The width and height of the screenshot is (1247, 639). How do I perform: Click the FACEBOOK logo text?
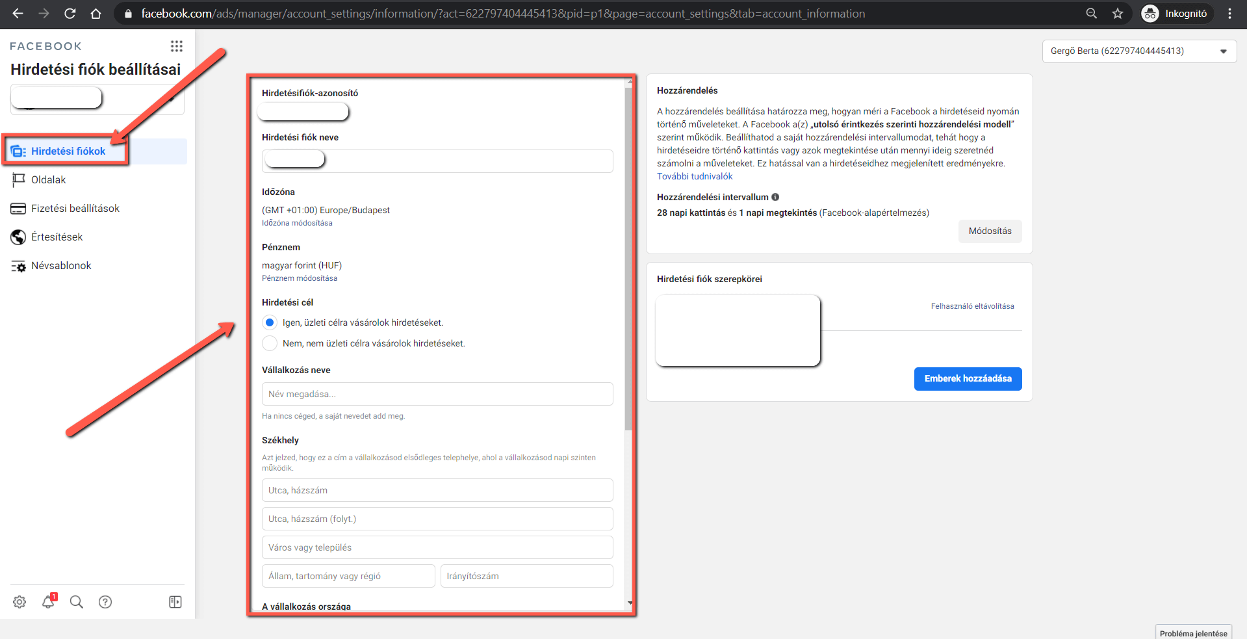tap(45, 46)
